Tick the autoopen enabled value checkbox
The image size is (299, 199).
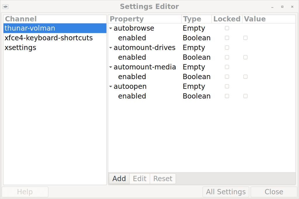pyautogui.click(x=245, y=96)
